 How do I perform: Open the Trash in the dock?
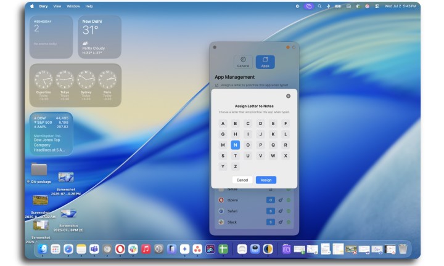[403, 249]
